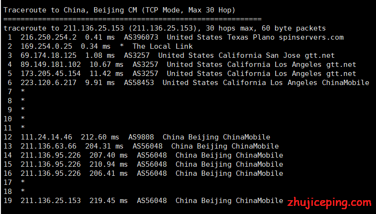Screen dimensions: 376x214
Task: Select AS58453 in hop 6
Action: coord(139,83)
